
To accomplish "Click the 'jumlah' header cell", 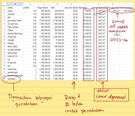I will point(30,8).
